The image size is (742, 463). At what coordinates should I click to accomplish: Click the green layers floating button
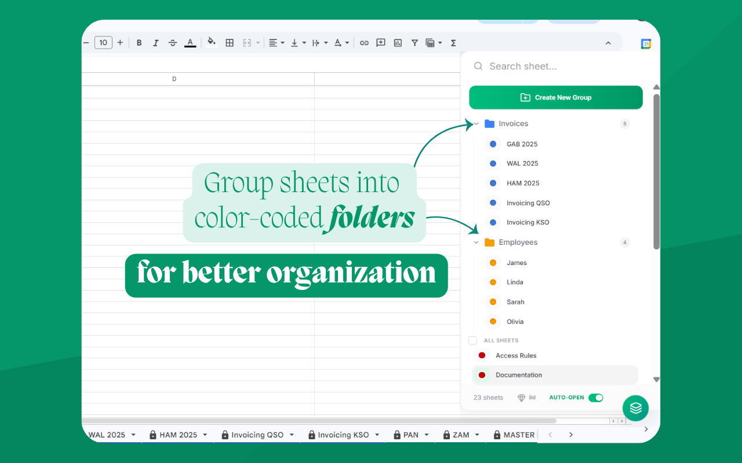[635, 408]
